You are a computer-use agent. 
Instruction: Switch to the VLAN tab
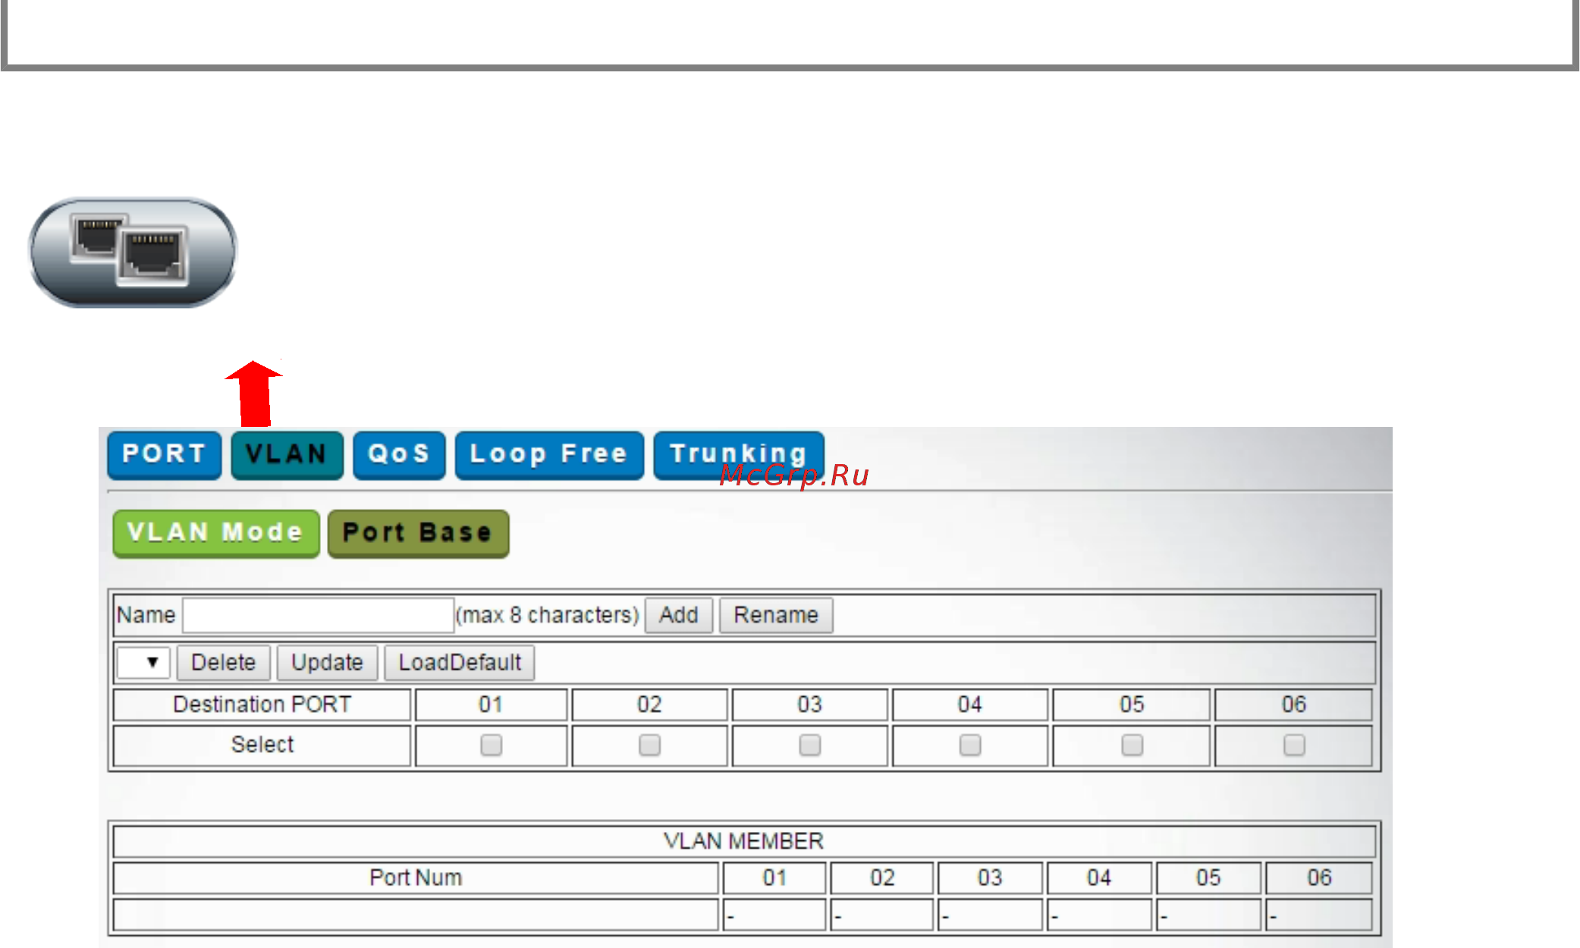(287, 454)
